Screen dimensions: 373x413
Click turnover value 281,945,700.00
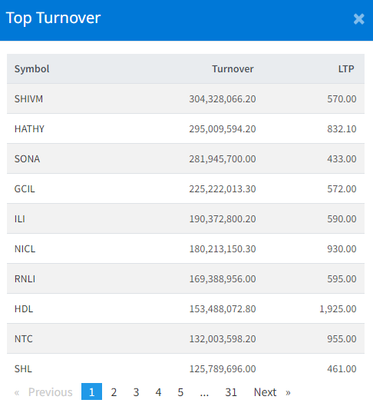tap(223, 159)
